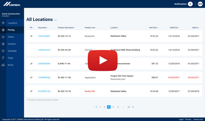Image resolution: width=205 pixels, height=121 pixels.
Task: Open PO attachment for document 2340928344
Action: [x=31, y=63]
